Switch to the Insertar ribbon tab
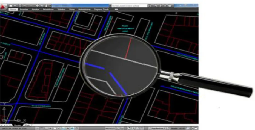 pos(24,9)
